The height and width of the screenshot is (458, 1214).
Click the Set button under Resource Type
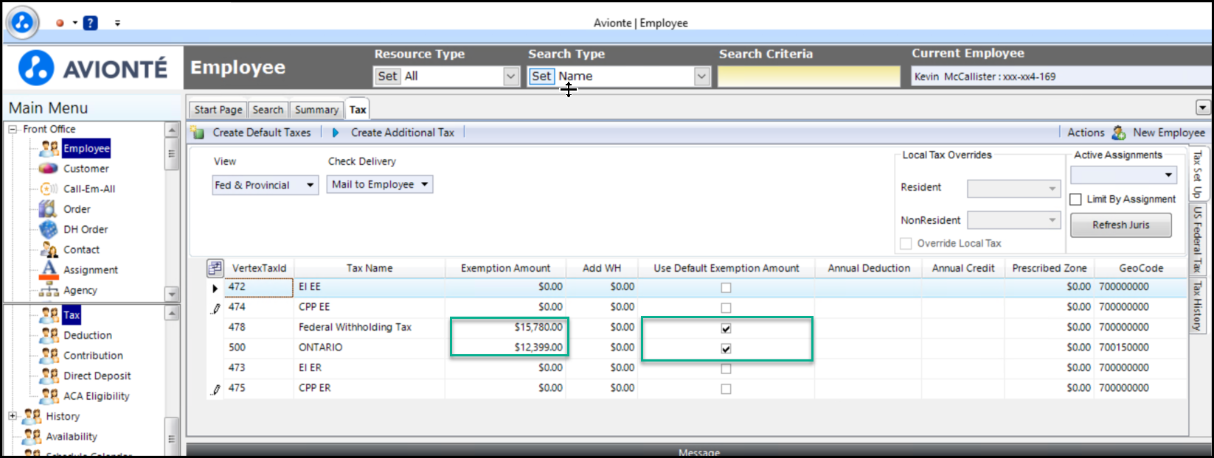click(x=388, y=76)
